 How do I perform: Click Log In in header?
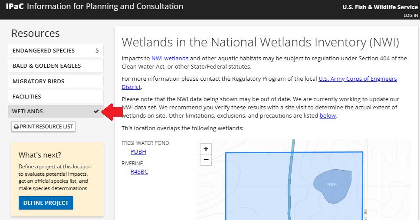click(410, 16)
